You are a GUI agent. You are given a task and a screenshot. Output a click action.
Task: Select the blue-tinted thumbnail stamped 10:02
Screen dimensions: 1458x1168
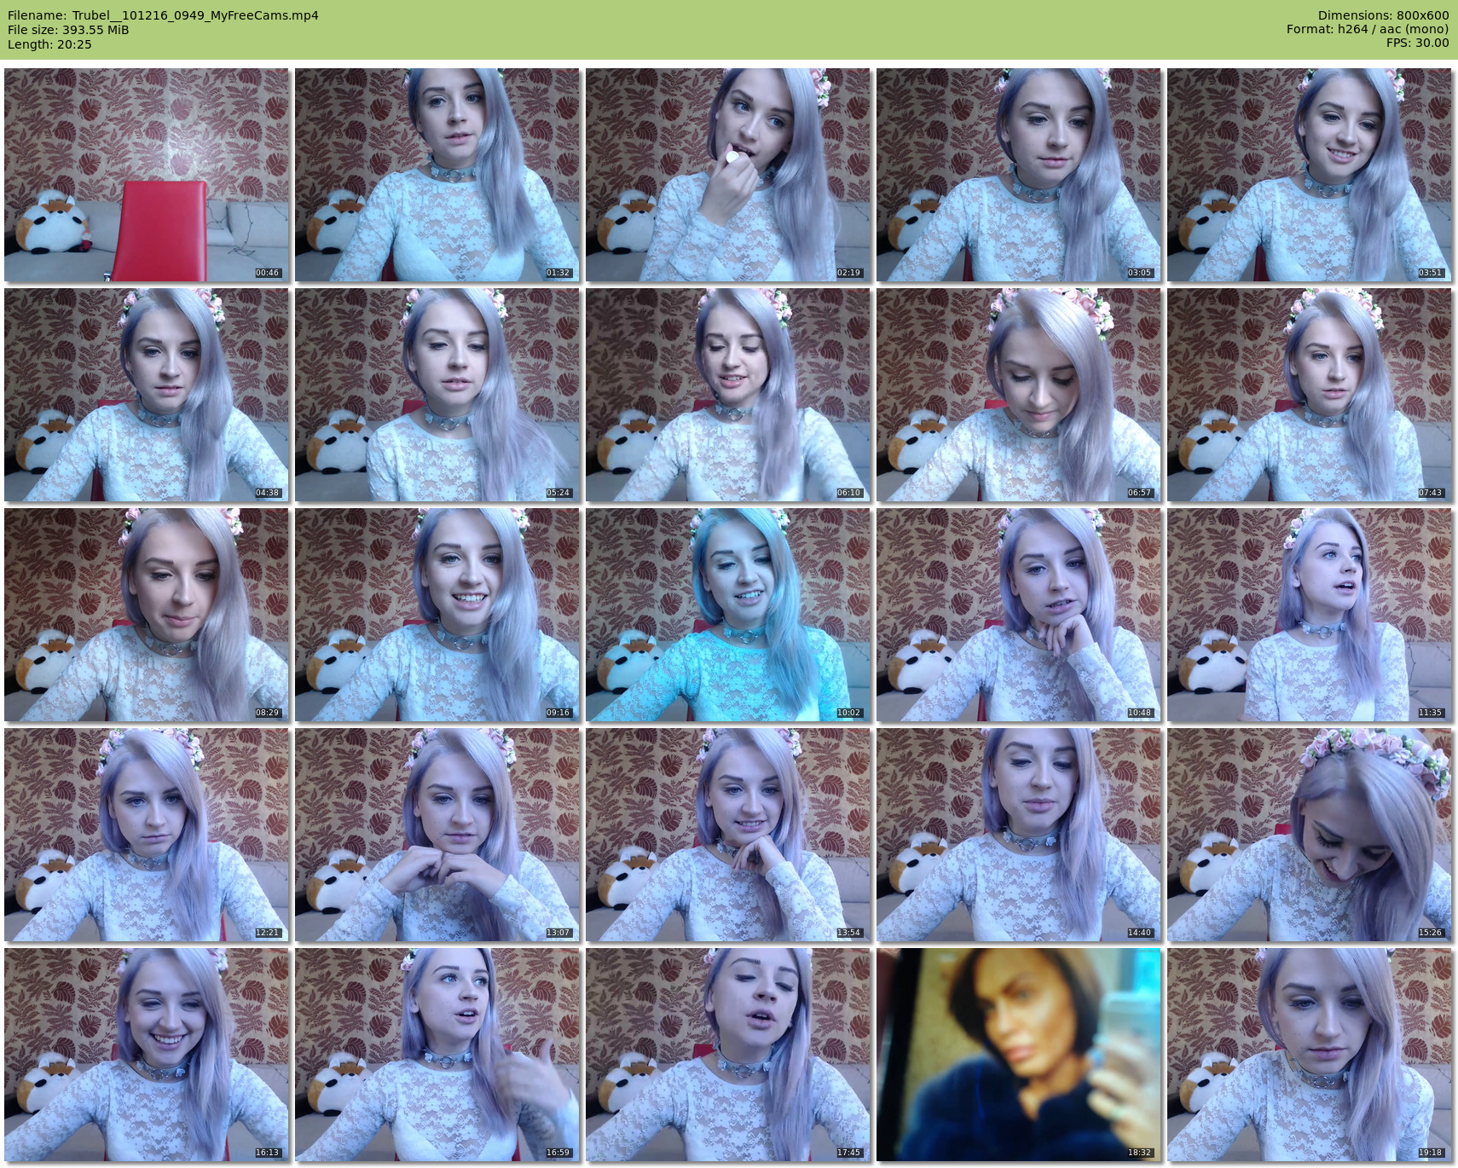point(728,615)
